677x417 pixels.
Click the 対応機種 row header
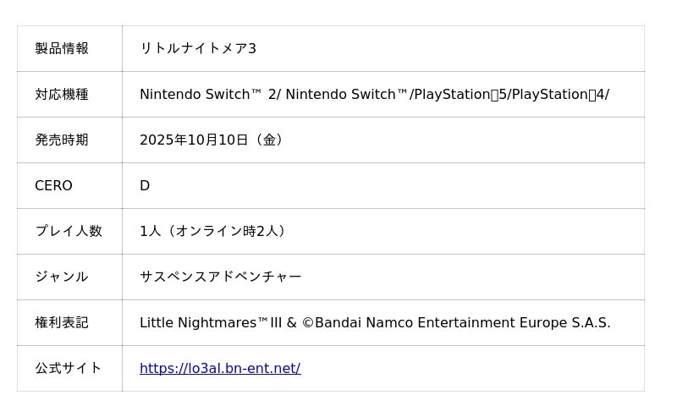[x=62, y=94]
